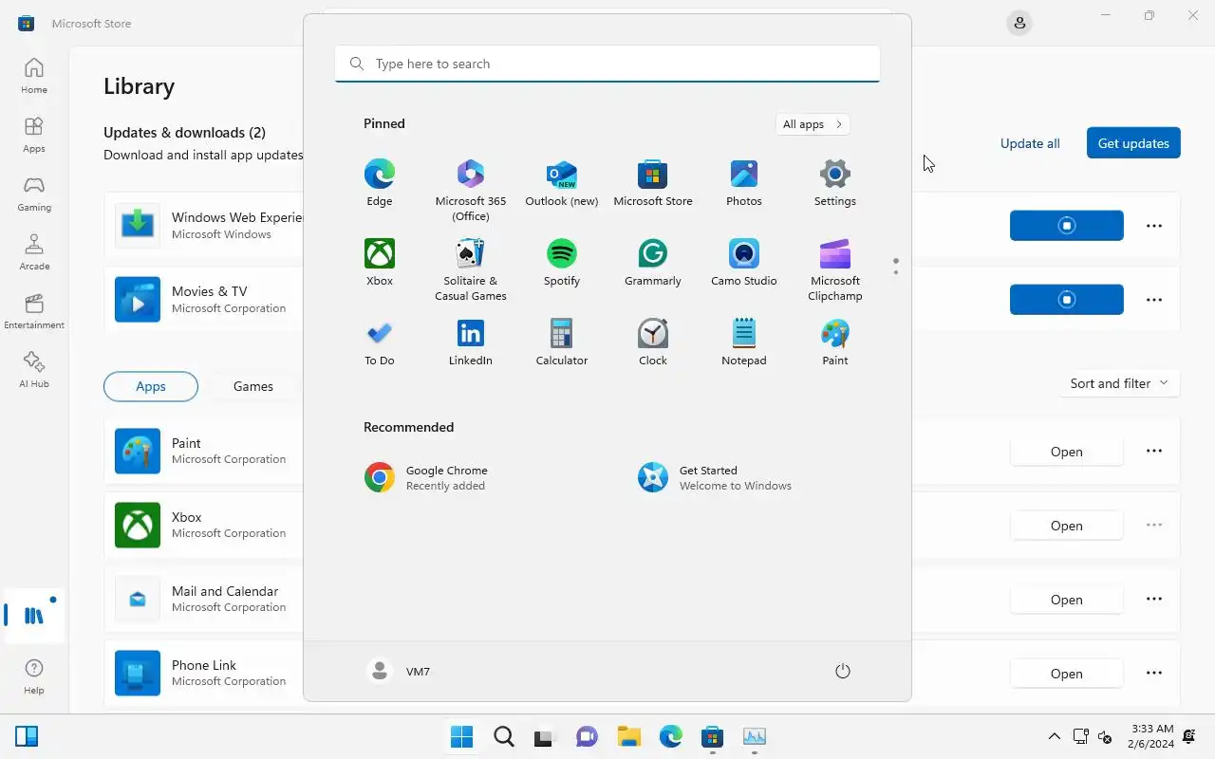Image resolution: width=1215 pixels, height=759 pixels.
Task: Open AI Hub in Store sidebar
Action: click(x=34, y=370)
